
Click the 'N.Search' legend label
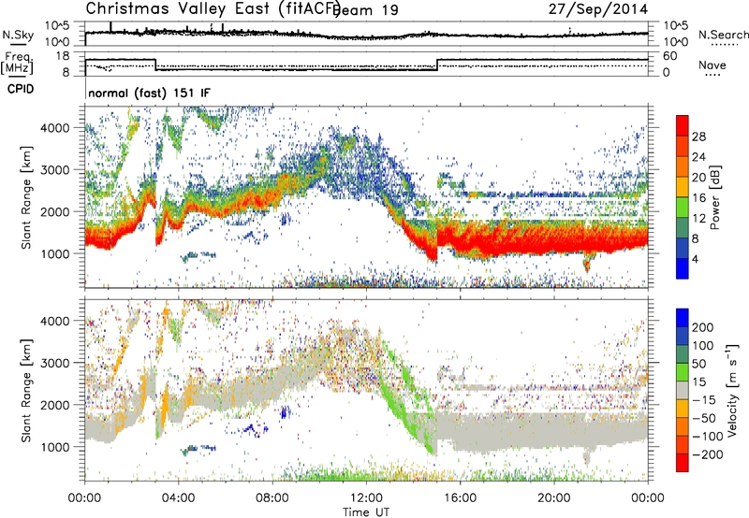pos(723,35)
